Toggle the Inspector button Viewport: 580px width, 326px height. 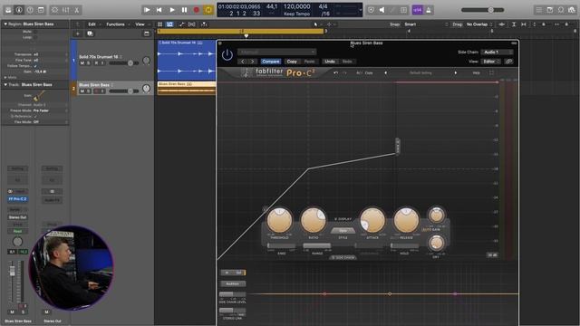pyautogui.click(x=19, y=10)
